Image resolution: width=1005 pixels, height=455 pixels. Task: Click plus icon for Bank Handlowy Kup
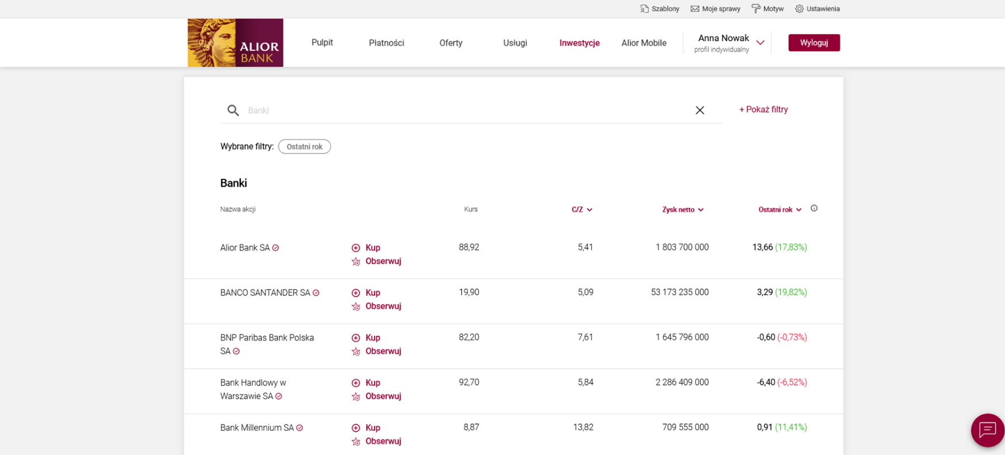(356, 383)
